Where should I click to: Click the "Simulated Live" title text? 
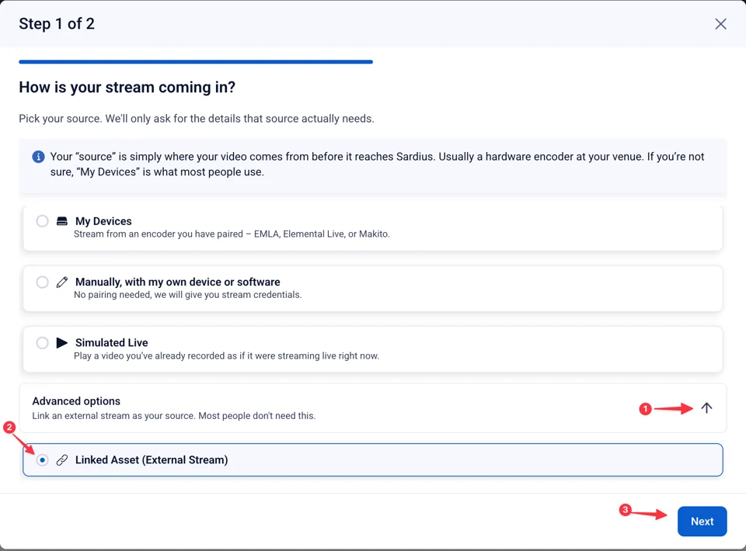pyautogui.click(x=111, y=342)
